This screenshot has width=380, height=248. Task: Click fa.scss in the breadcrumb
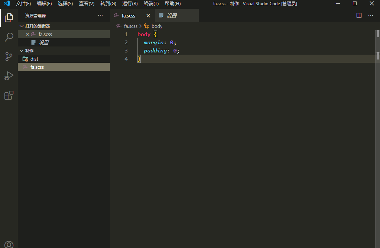coord(131,26)
